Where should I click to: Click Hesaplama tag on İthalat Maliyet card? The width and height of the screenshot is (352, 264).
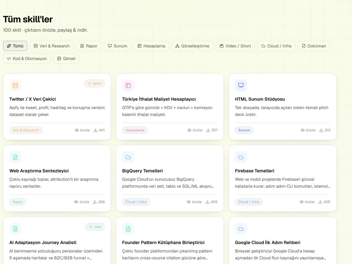135,130
